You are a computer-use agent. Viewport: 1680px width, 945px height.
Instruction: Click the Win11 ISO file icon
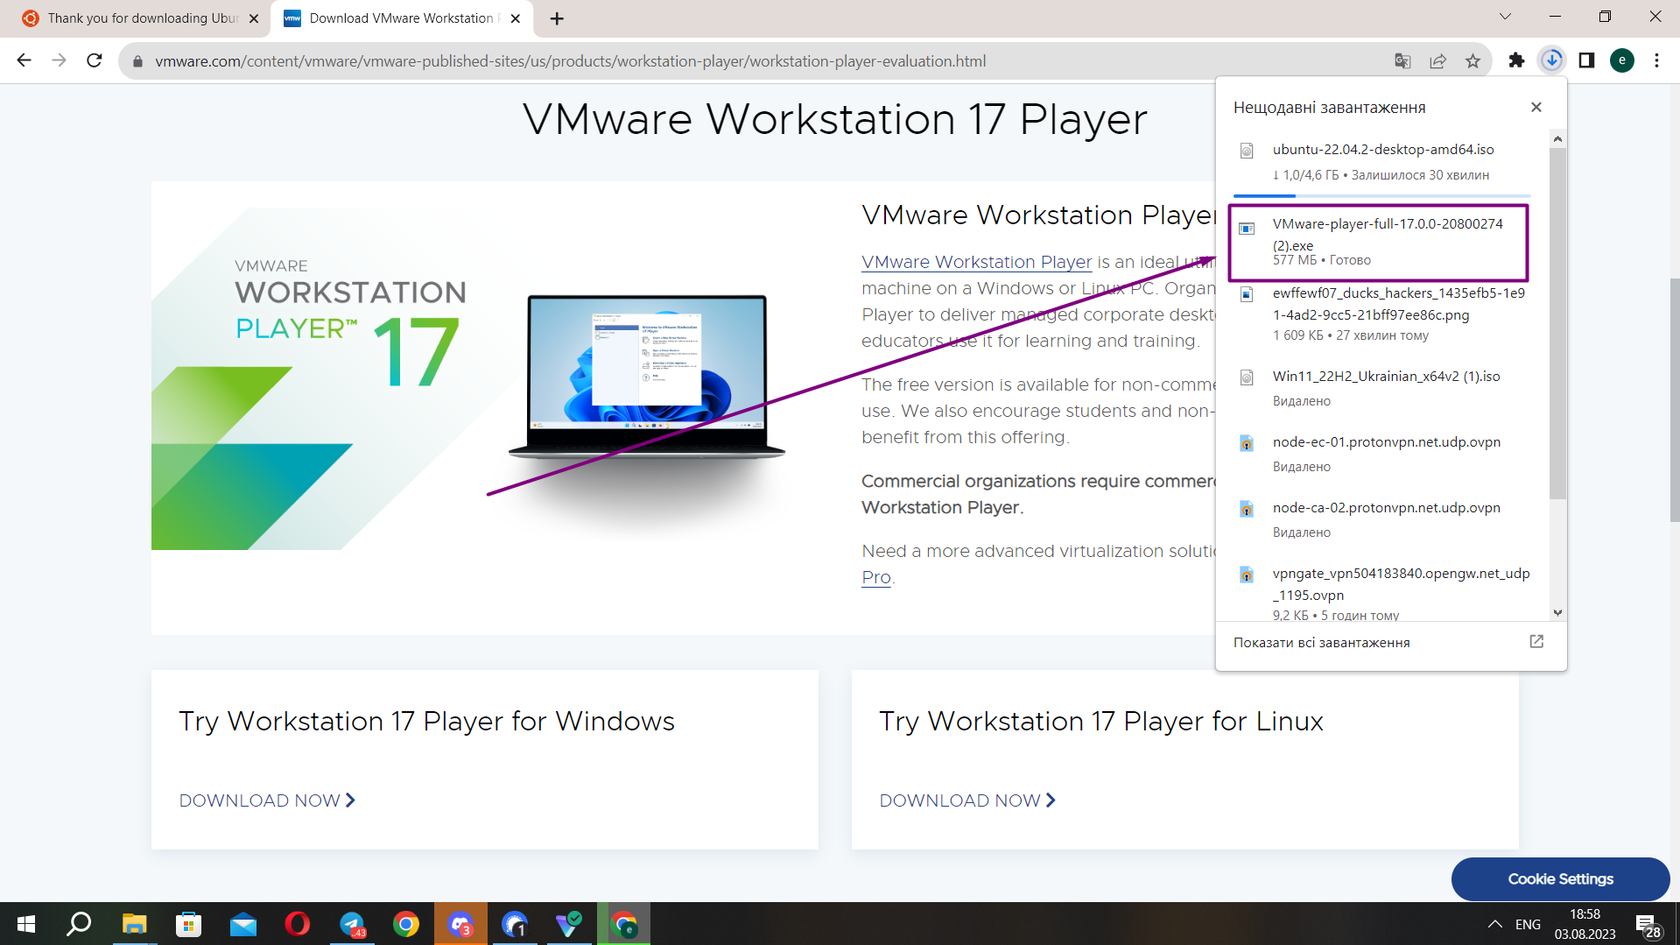click(x=1247, y=377)
